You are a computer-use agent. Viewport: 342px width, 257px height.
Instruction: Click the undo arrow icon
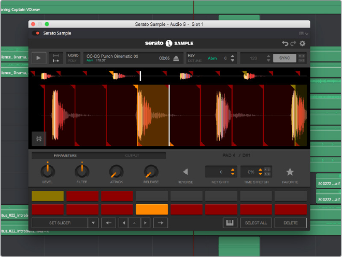pos(284,44)
